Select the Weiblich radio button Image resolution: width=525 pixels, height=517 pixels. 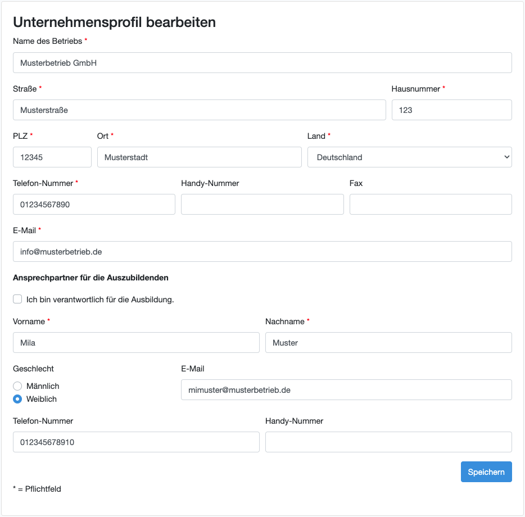pos(17,399)
